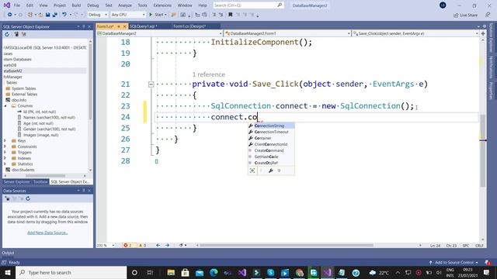Click the wrench property filter in IntelliSense
Screen dimensions: 497x279
(271, 170)
